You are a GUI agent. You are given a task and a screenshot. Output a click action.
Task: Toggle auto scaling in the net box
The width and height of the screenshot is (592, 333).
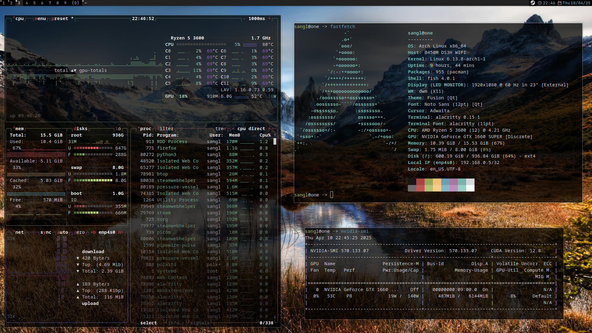point(62,232)
